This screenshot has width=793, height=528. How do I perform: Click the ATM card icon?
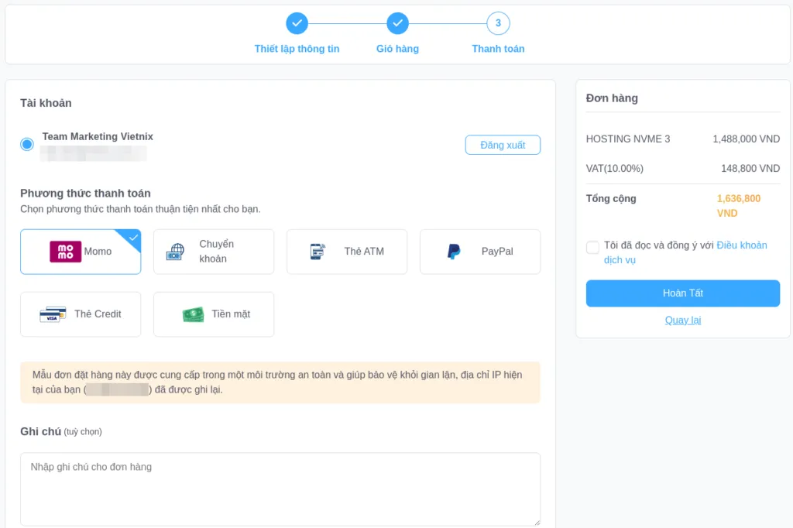(x=318, y=252)
